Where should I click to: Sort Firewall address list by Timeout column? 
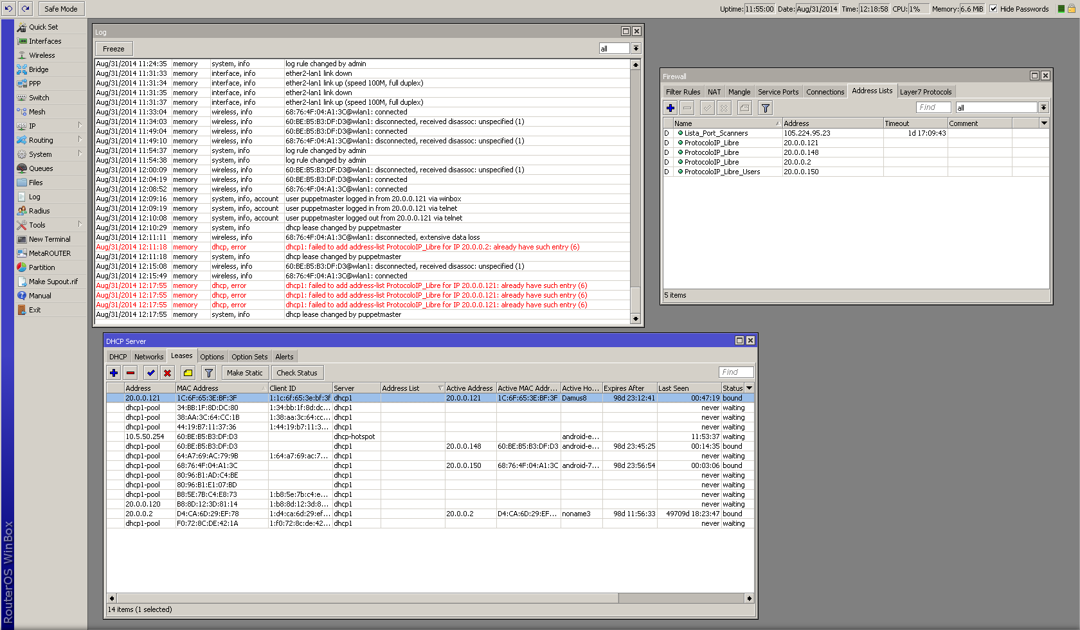pyautogui.click(x=915, y=123)
